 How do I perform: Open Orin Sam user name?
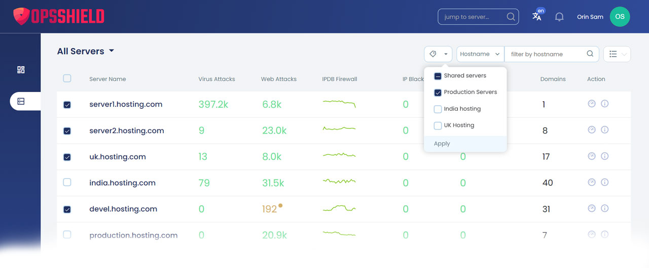click(x=590, y=17)
